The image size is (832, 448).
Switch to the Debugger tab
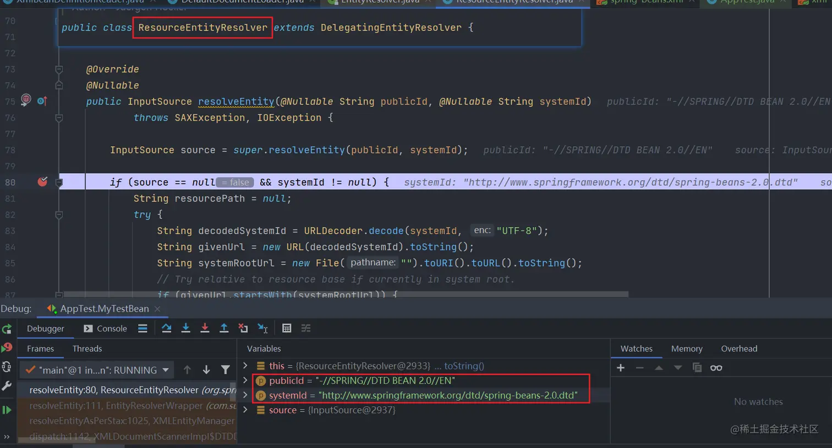(x=46, y=328)
